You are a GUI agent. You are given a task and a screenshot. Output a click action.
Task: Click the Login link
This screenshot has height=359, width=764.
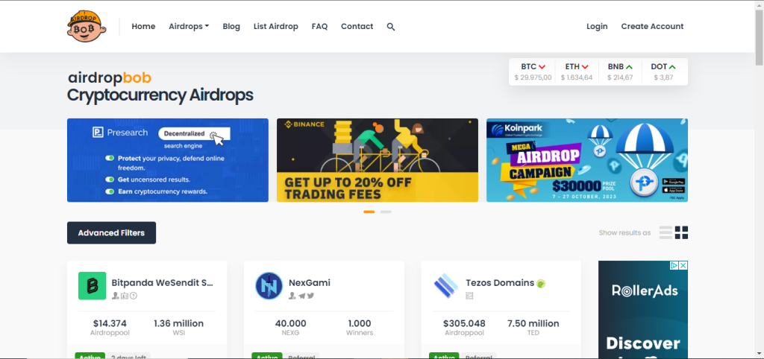pos(597,27)
